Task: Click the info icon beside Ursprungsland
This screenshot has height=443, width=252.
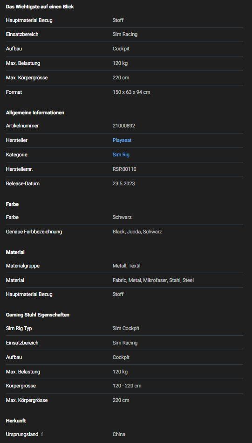Action: pyautogui.click(x=42, y=434)
